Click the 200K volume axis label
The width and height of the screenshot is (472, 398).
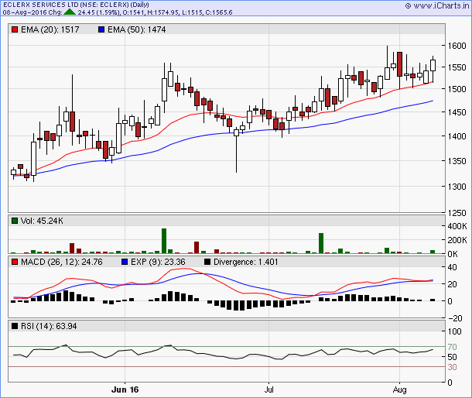(x=457, y=240)
